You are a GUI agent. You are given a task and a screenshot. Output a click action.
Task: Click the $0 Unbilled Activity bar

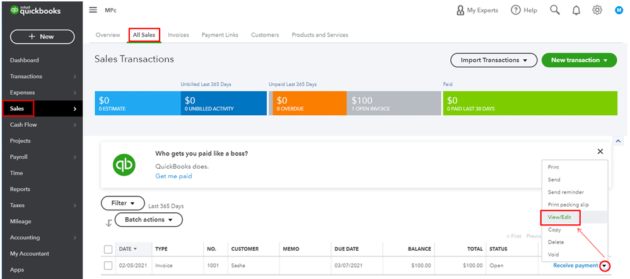coord(224,103)
